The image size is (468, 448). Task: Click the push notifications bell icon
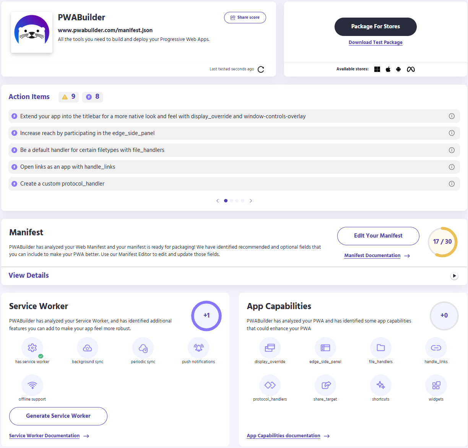pyautogui.click(x=198, y=348)
